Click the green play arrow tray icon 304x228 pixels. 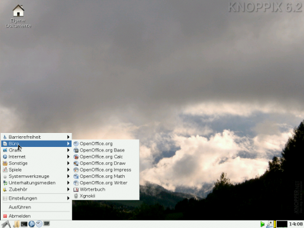pyautogui.click(x=262, y=224)
